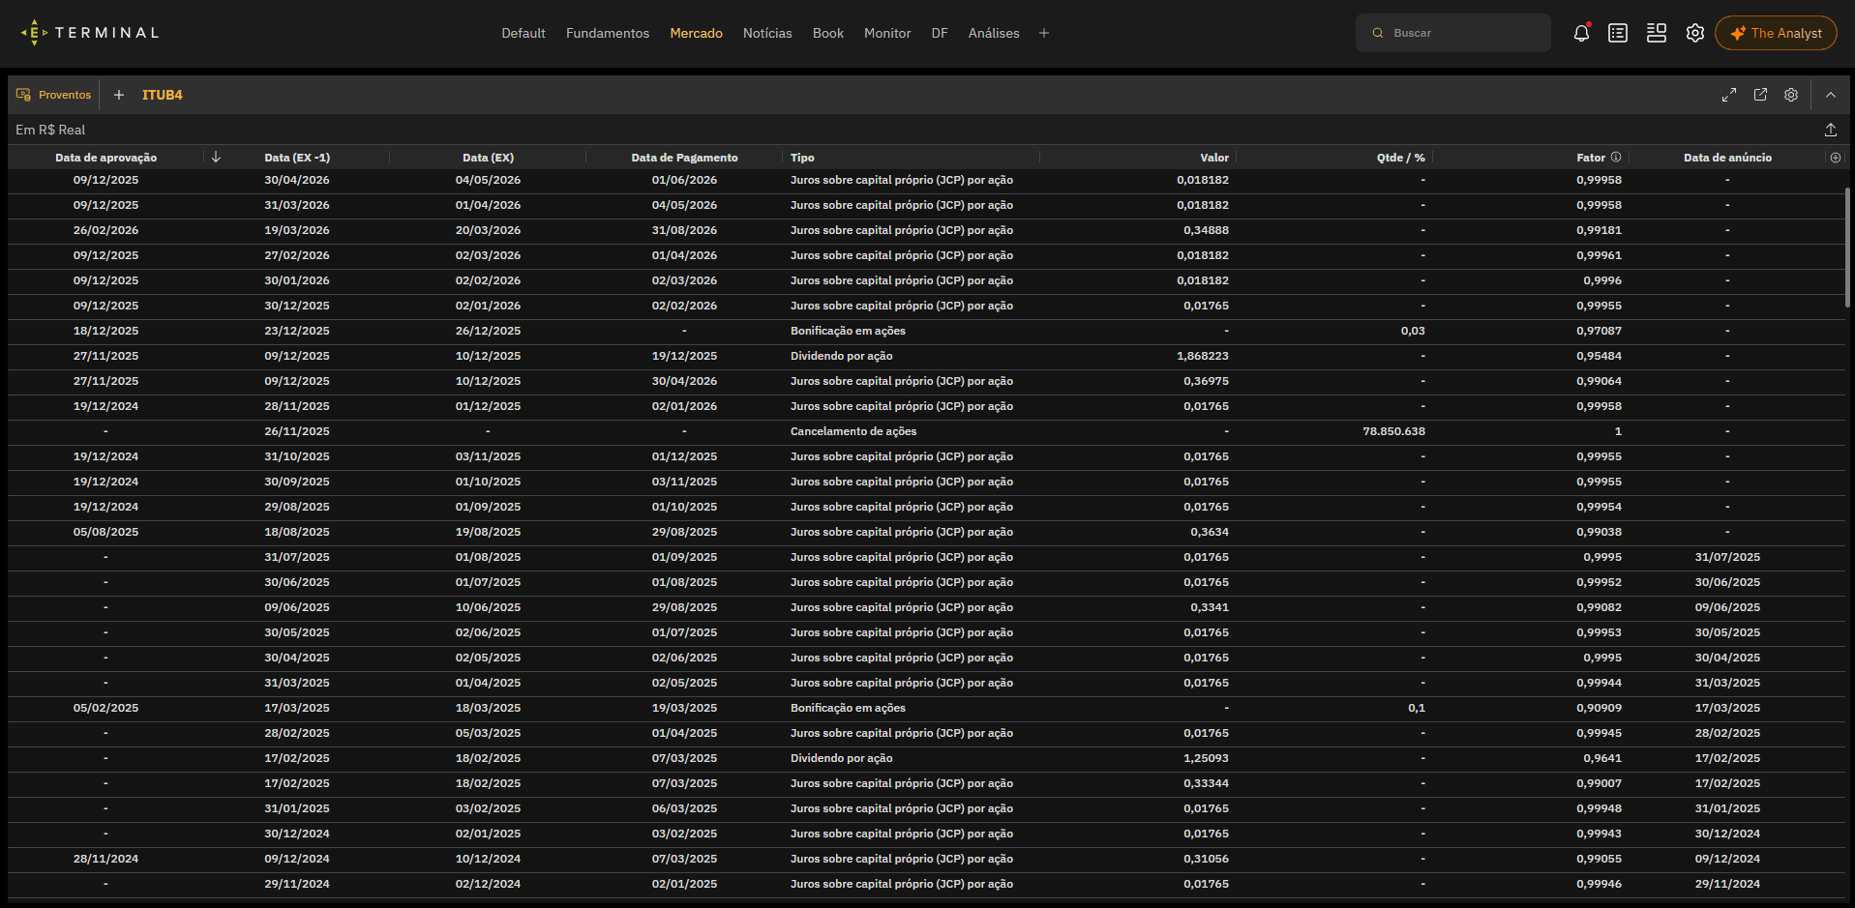Add new workspace tab with plus icon
This screenshot has height=908, width=1855.
(1044, 33)
